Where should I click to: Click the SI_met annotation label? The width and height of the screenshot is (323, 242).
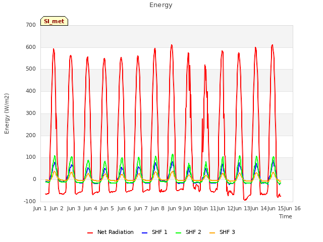click(54, 21)
